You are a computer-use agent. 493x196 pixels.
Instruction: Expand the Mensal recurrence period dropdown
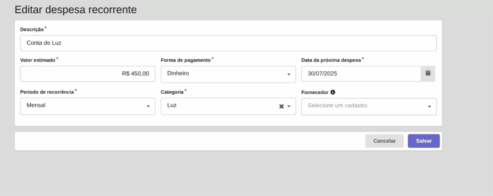point(83,106)
